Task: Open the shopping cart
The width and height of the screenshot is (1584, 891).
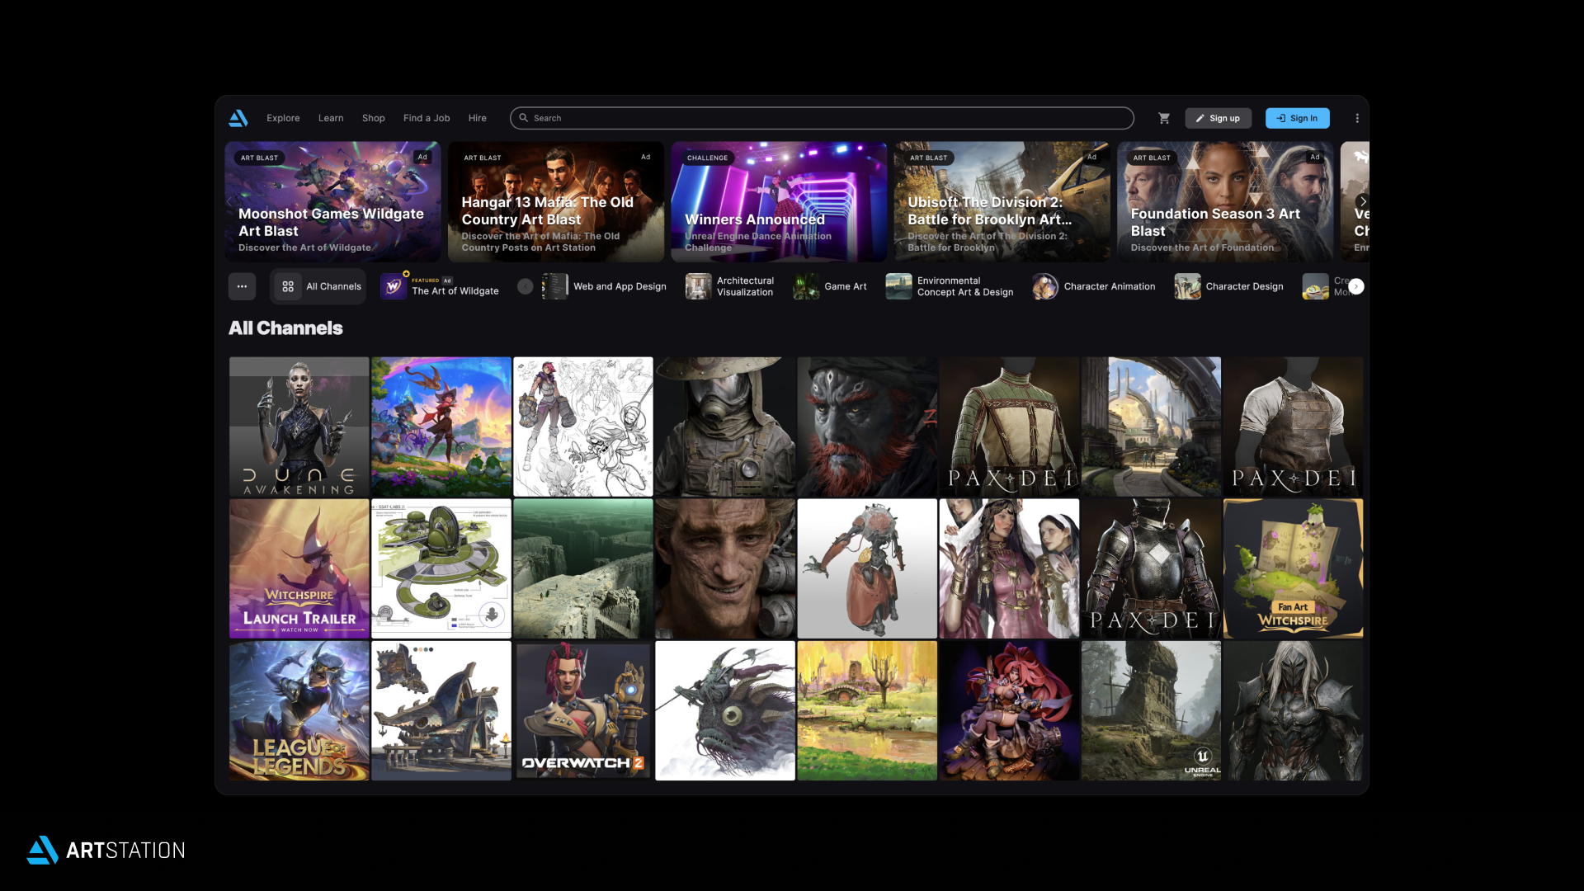Action: tap(1164, 118)
